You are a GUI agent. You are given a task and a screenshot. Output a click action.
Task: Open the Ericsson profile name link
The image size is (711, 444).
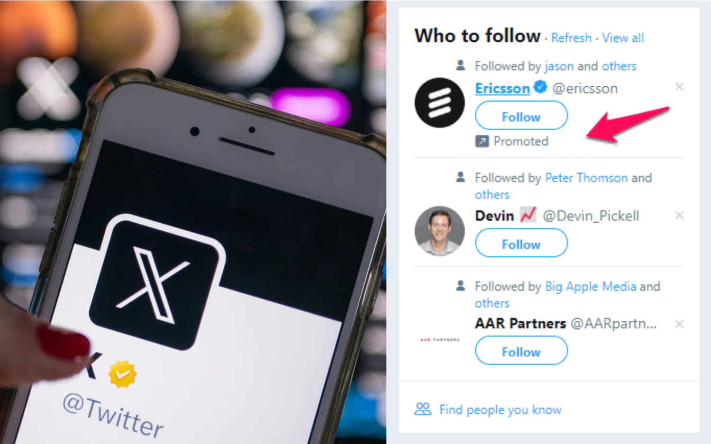[x=502, y=89]
